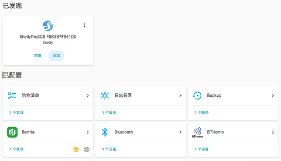Expand 日出日落 integration with chevron
The image size is (281, 161).
(180, 96)
